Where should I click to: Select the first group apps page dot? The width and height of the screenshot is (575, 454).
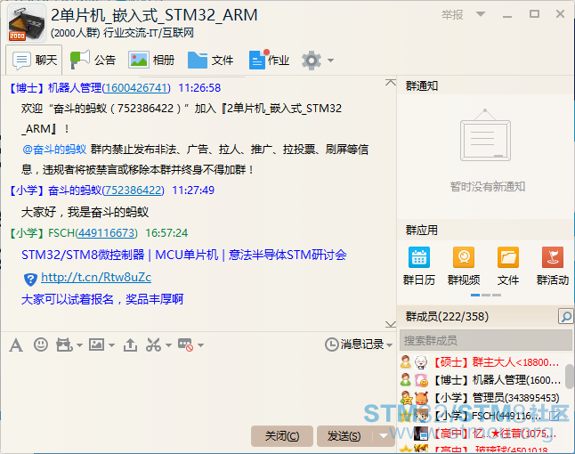pos(475,296)
